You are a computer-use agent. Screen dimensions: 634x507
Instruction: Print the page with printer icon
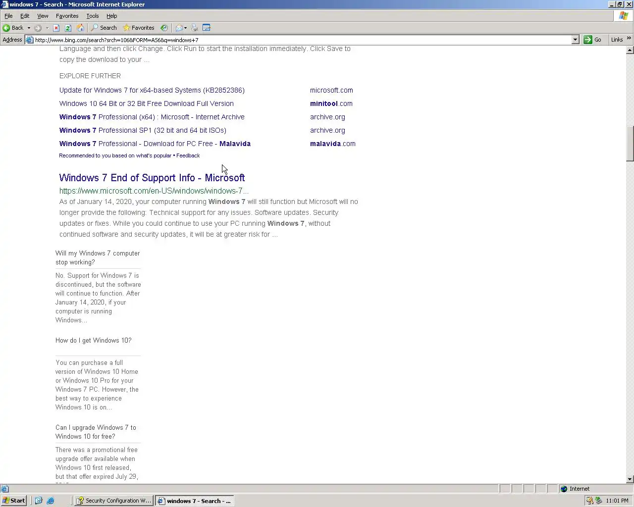(194, 28)
